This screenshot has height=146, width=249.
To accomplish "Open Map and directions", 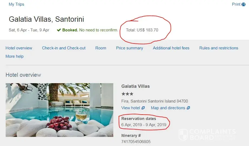I will (168, 108).
